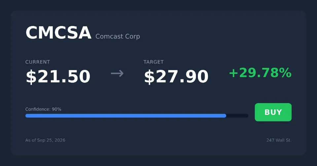
Task: Select the CMCSA ticker symbol
Action: [x=58, y=33]
